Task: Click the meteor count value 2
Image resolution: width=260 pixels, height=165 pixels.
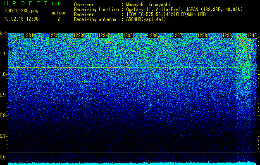Action: (59, 19)
